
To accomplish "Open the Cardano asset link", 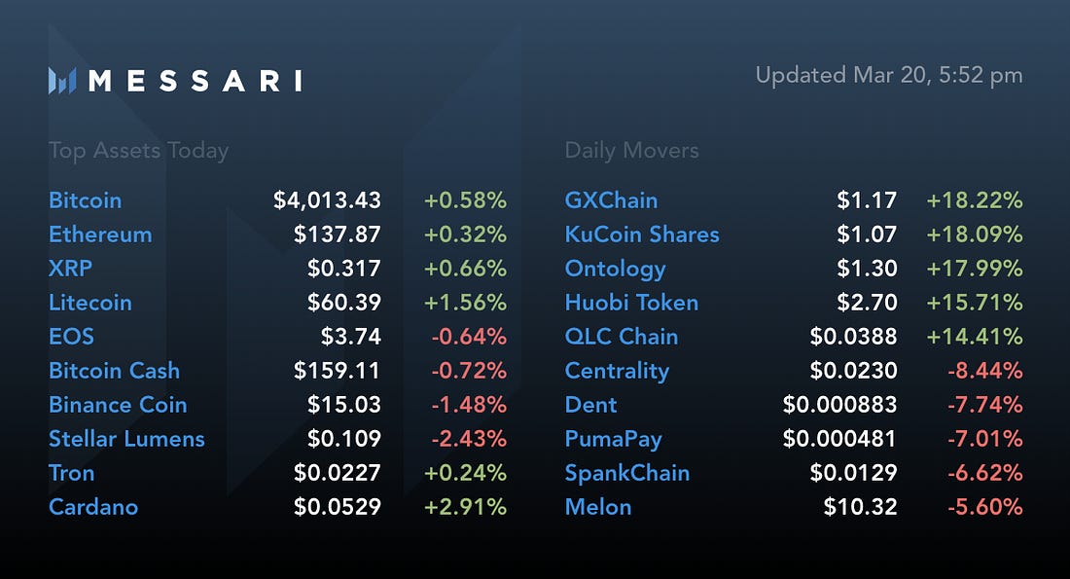I will [93, 507].
